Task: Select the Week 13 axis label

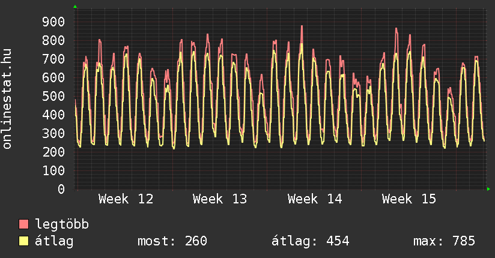Action: [220, 199]
